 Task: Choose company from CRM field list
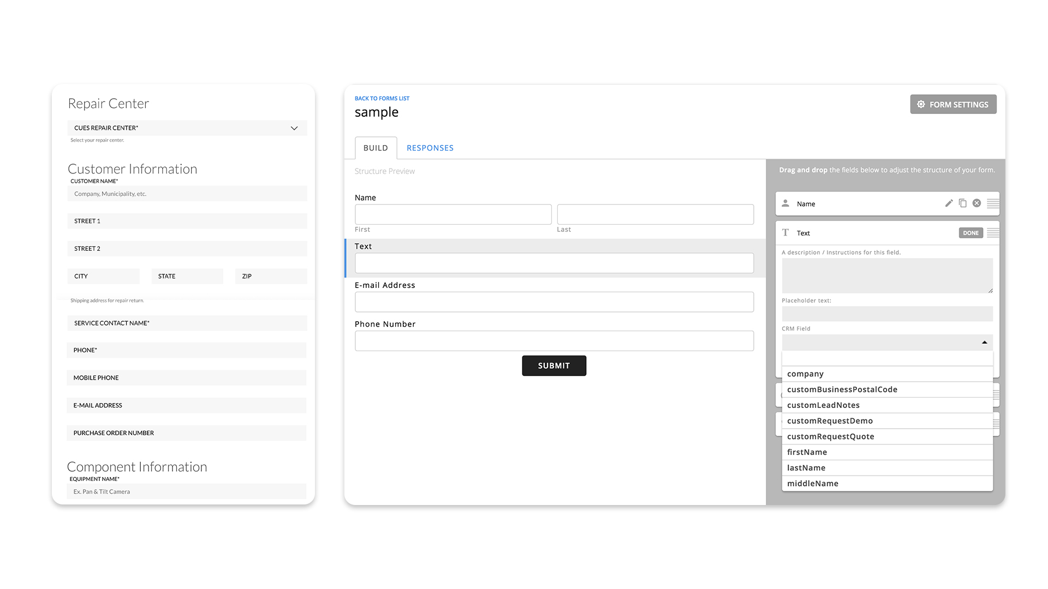point(888,374)
